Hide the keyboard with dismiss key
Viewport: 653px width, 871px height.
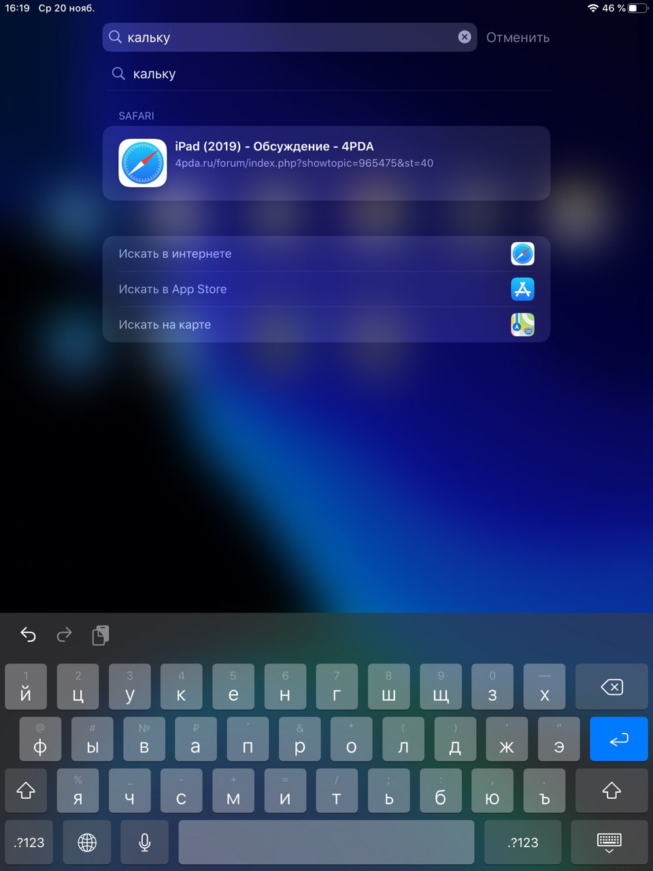[609, 842]
